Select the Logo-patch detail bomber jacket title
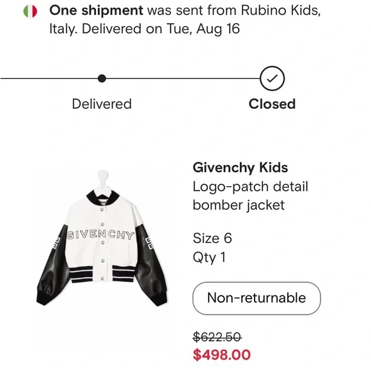Image resolution: width=371 pixels, height=371 pixels. click(250, 196)
